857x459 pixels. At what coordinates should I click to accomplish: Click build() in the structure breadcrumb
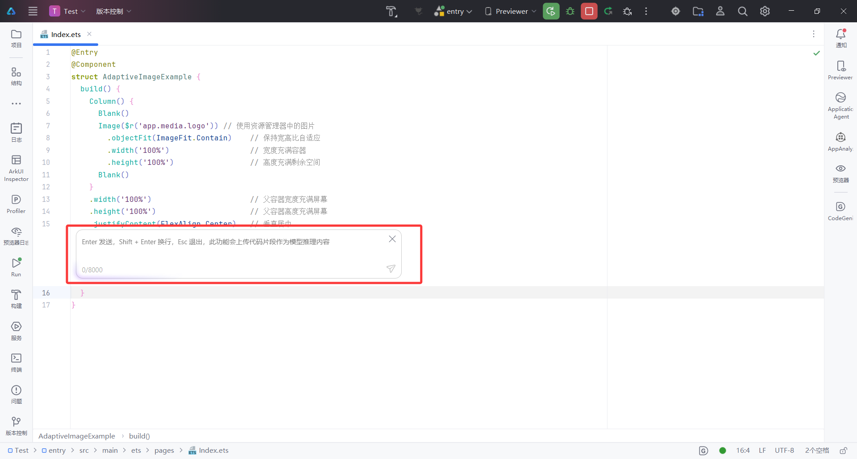coord(139,436)
